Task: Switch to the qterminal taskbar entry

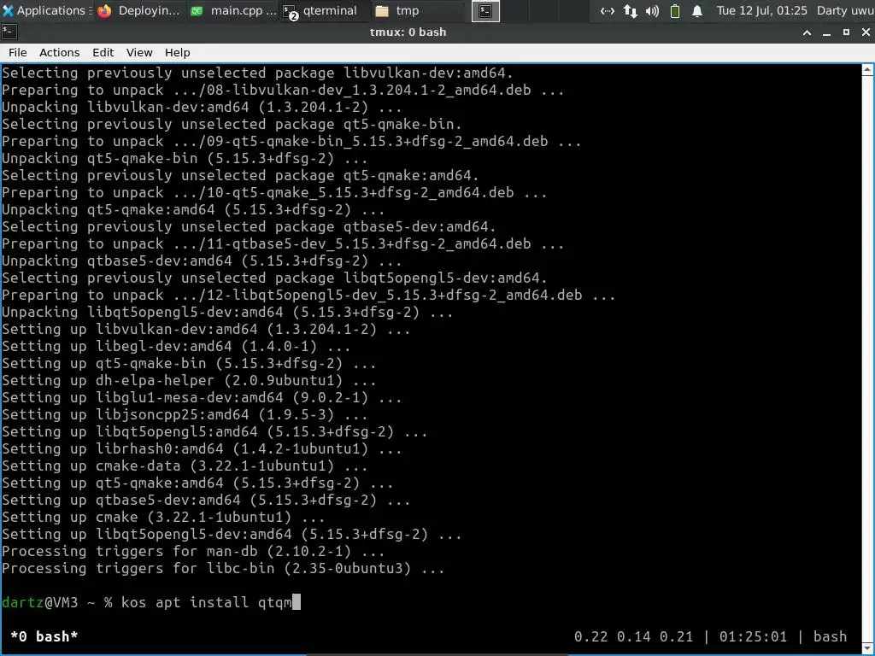Action: pos(323,10)
